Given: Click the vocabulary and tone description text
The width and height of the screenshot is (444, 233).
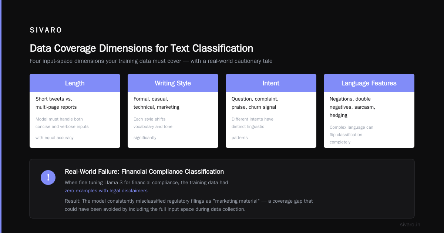Looking at the screenshot, I should click(153, 128).
